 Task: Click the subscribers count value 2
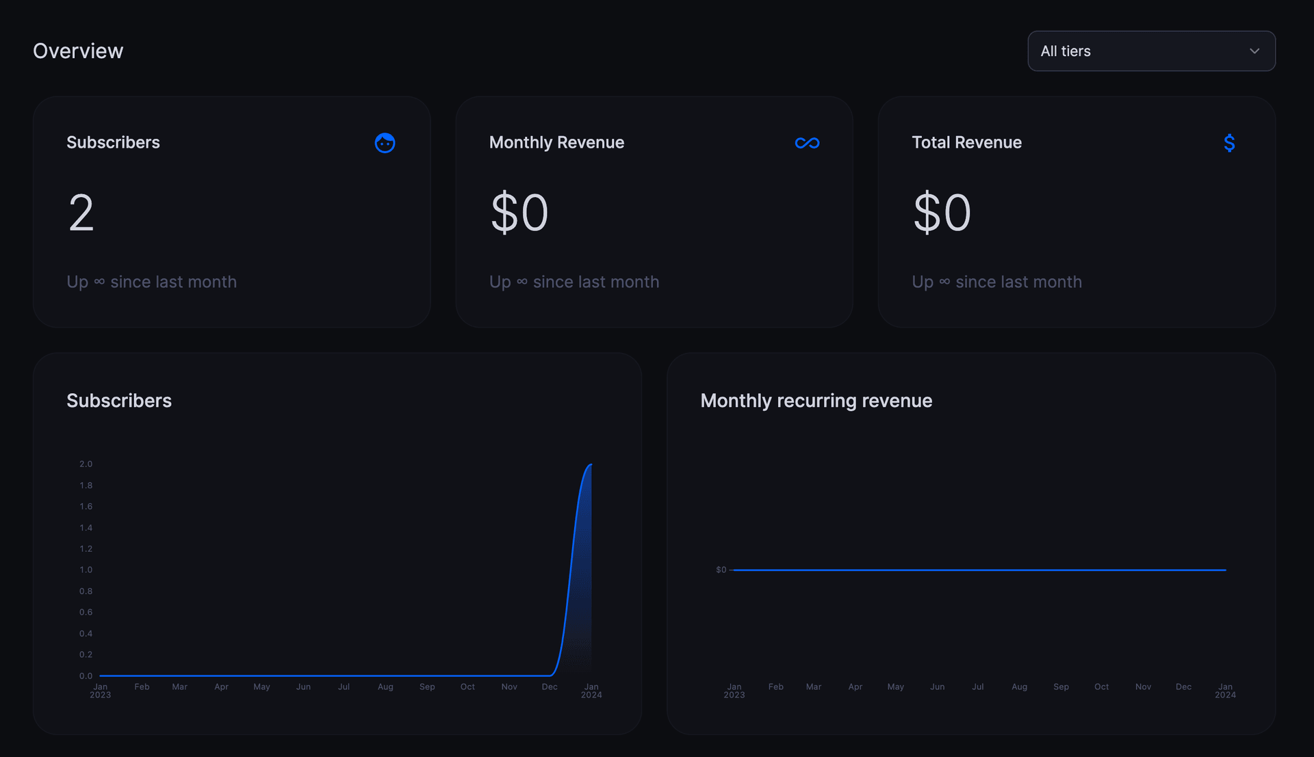click(81, 213)
